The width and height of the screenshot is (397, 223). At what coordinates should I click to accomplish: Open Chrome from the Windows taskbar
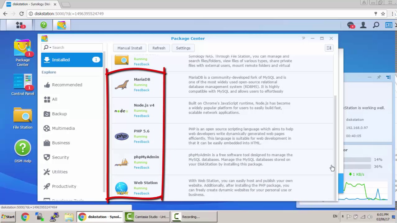pyautogui.click(x=25, y=217)
